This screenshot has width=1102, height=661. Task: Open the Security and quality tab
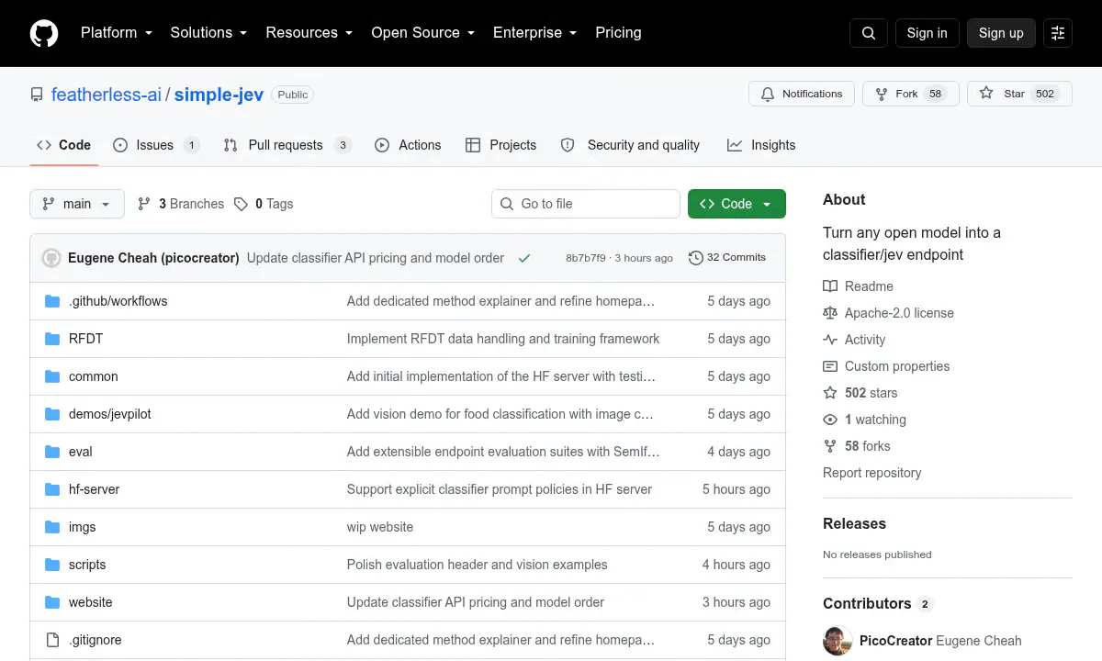click(x=631, y=145)
